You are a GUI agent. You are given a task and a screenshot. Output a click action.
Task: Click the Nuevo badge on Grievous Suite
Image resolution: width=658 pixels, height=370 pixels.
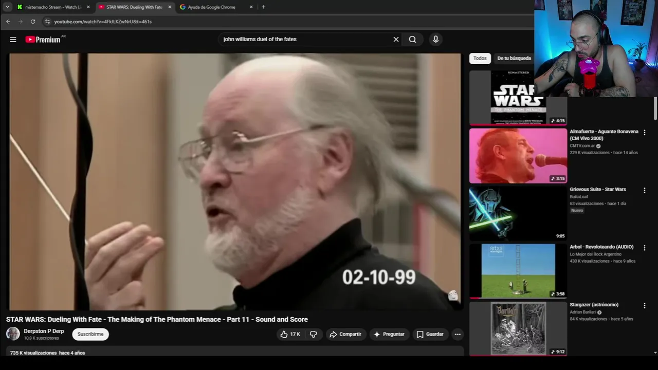[x=577, y=210]
